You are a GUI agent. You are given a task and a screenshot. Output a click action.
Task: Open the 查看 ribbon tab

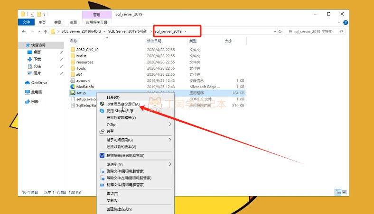point(73,22)
